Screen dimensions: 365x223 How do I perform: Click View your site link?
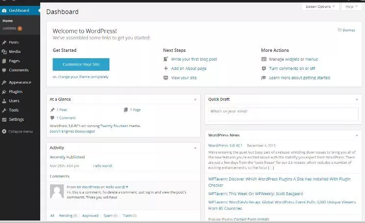coord(184,78)
